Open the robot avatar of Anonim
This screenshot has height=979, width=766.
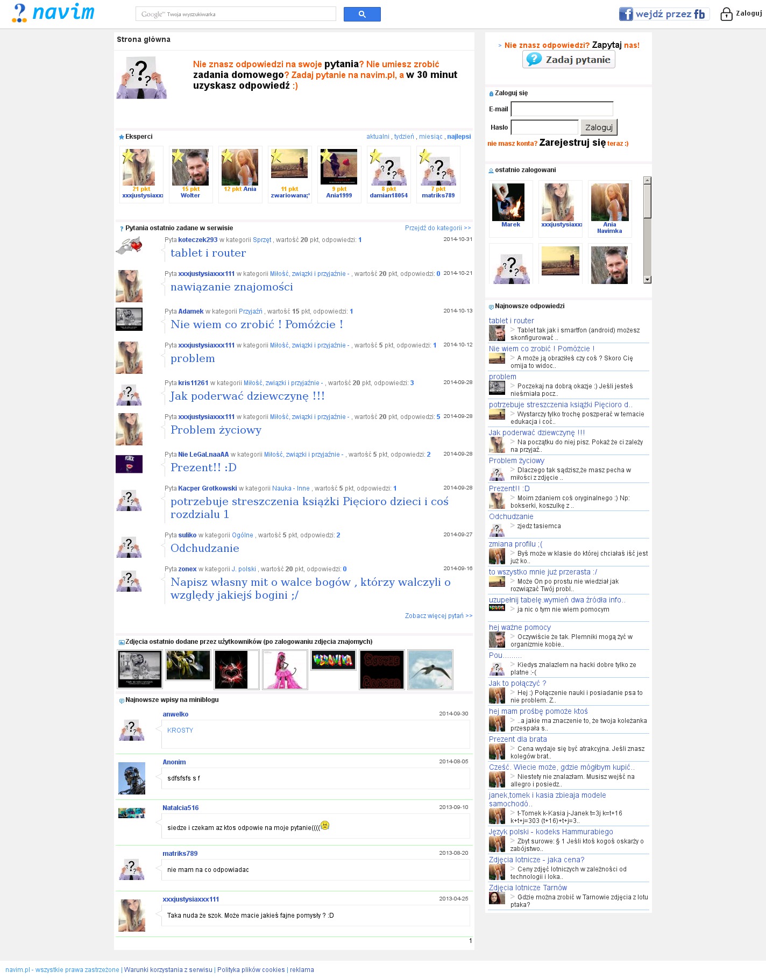click(132, 778)
